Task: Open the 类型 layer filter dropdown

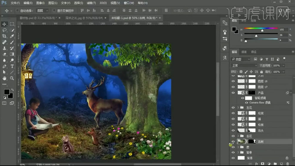Action: [x=241, y=59]
